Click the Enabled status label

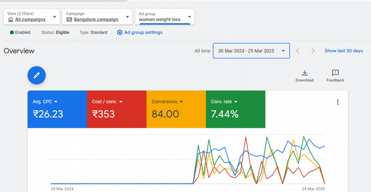click(x=22, y=33)
